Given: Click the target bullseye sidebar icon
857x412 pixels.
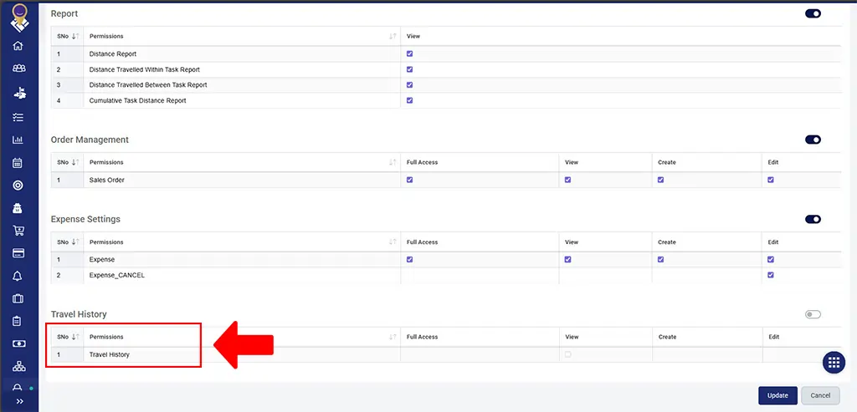Looking at the screenshot, I should coord(18,186).
